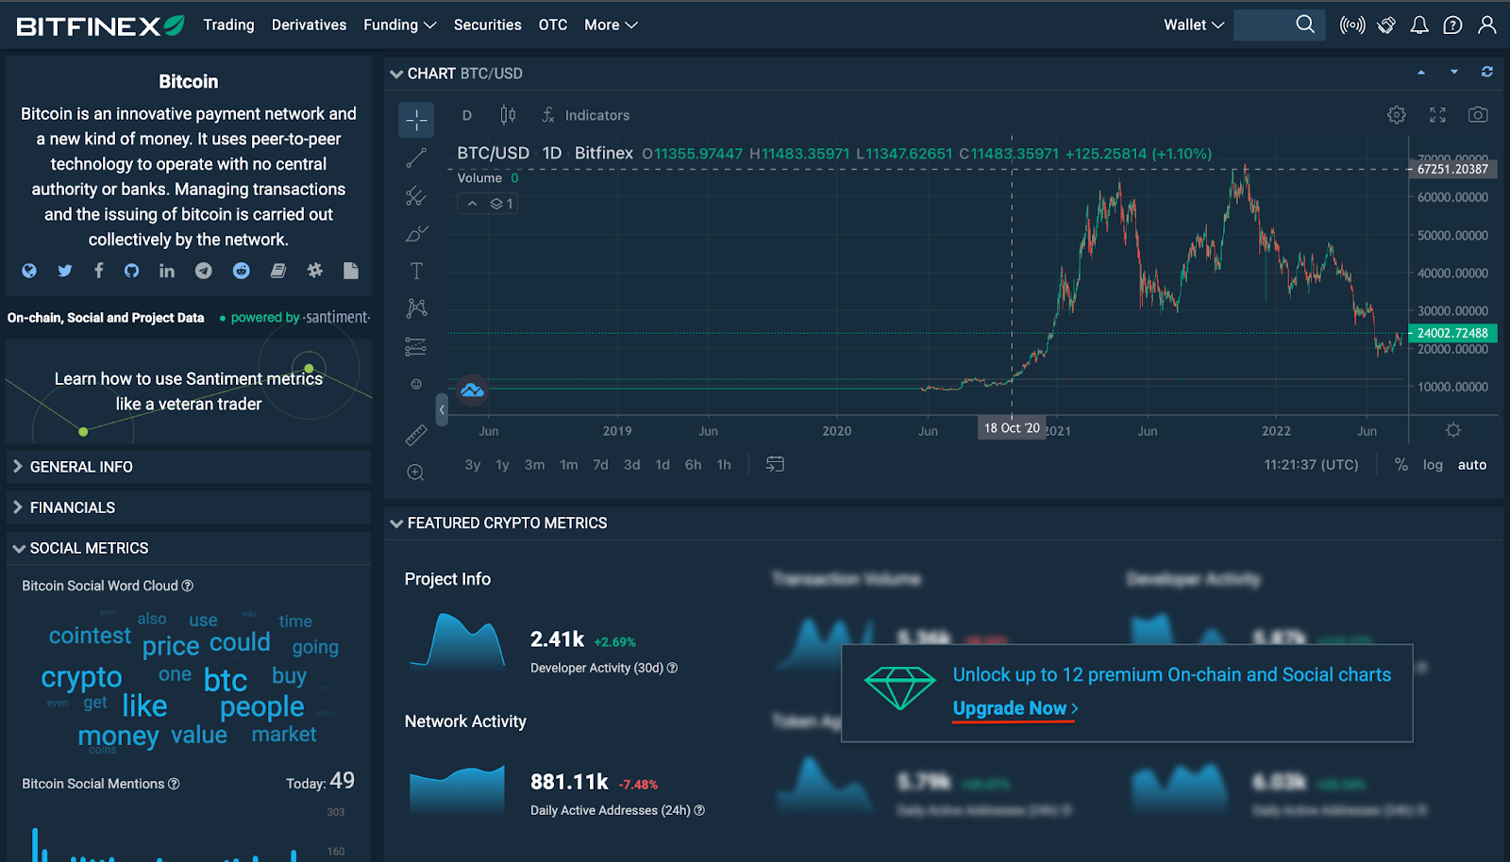
Task: Collapse the chart indicator legend
Action: click(472, 204)
